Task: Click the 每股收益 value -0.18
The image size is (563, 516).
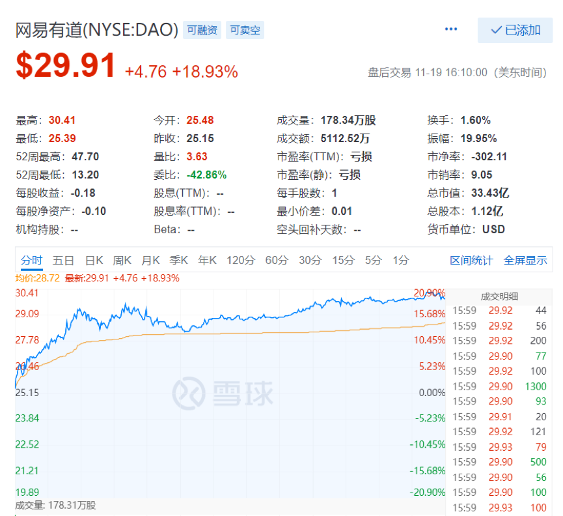Action: click(83, 193)
